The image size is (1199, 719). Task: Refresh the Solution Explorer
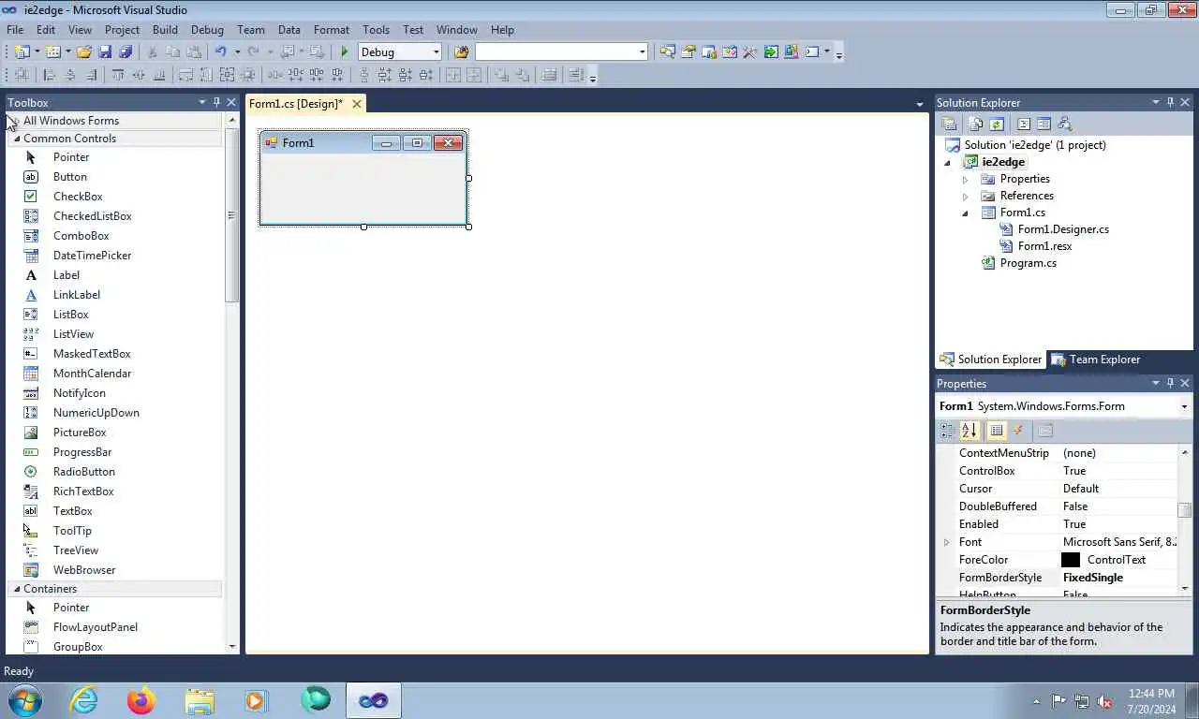[997, 124]
